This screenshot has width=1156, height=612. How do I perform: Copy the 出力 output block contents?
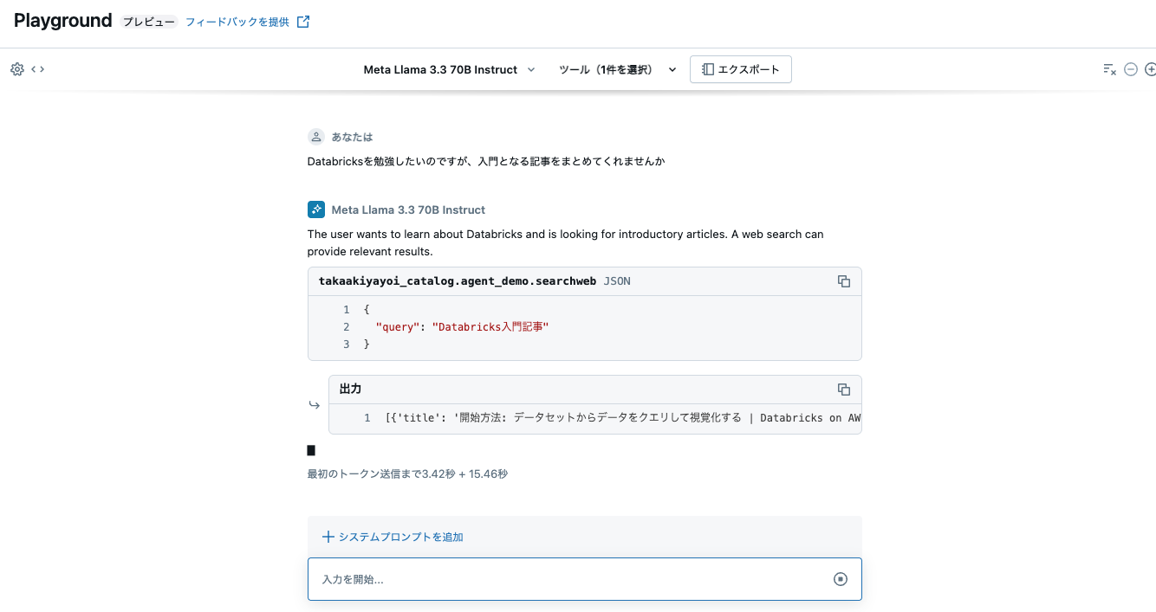pyautogui.click(x=844, y=389)
